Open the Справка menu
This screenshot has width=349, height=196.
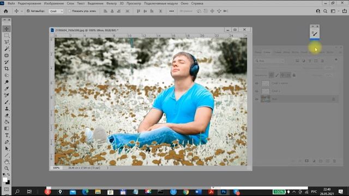click(197, 3)
